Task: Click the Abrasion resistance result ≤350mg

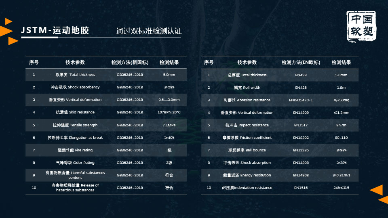Action: (341, 100)
